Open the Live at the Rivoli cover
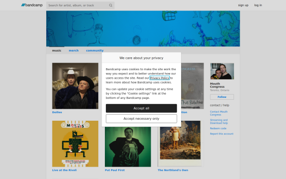Image resolution: width=286 pixels, height=179 pixels. (x=75, y=144)
